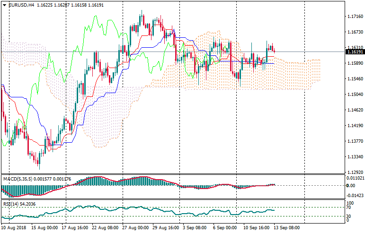Click the small triangle beside EURUSD,H4

(4, 5)
